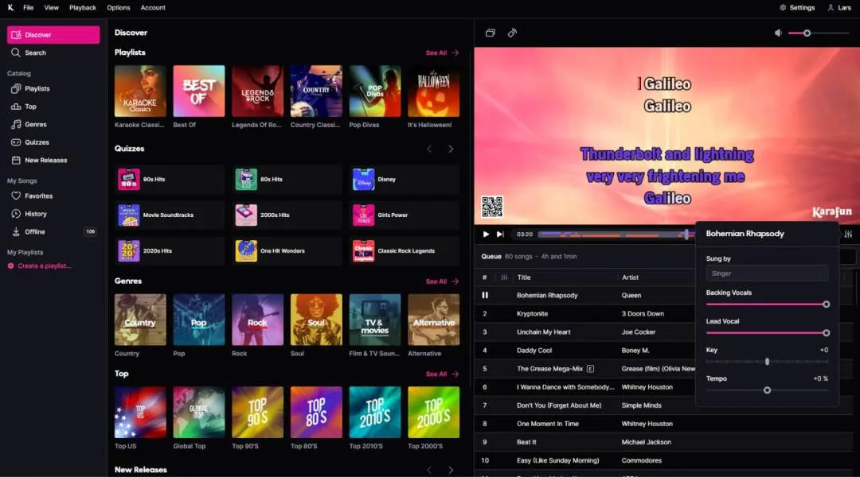Show previous Quizzes with left chevron
The height and width of the screenshot is (477, 860).
point(429,149)
